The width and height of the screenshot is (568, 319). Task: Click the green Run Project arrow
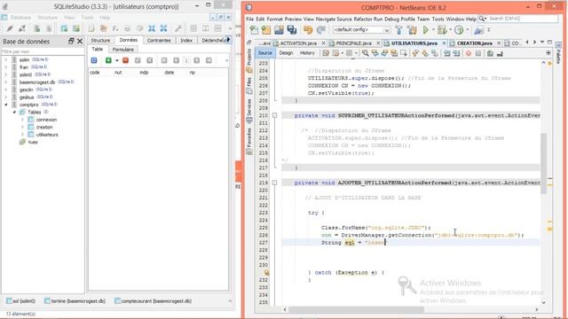426,30
